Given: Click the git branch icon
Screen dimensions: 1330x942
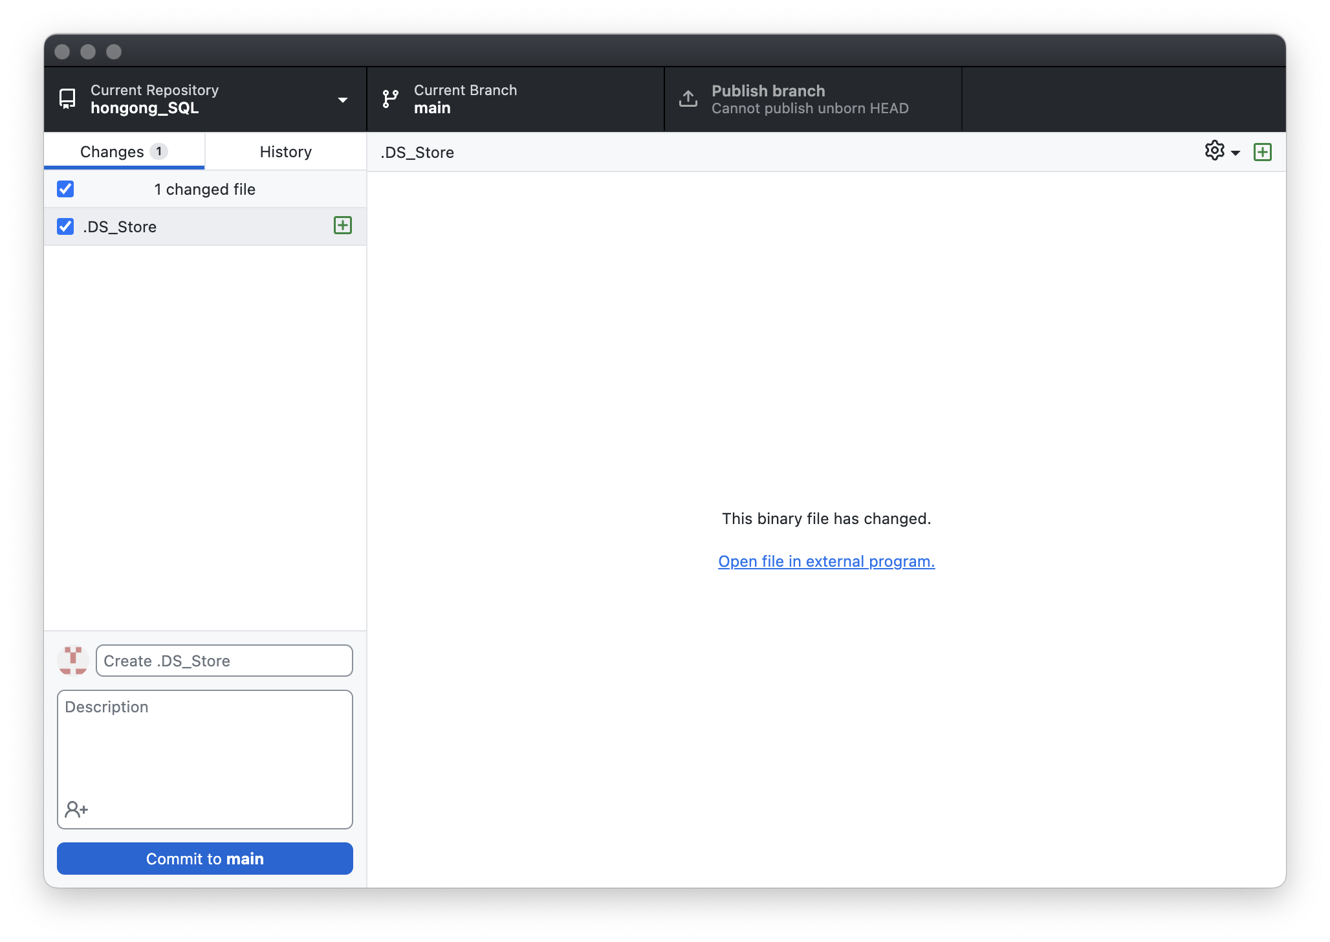Looking at the screenshot, I should tap(390, 98).
